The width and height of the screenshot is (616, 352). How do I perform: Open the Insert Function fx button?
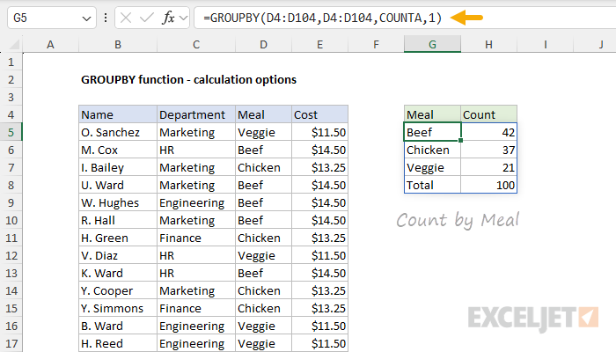(168, 18)
